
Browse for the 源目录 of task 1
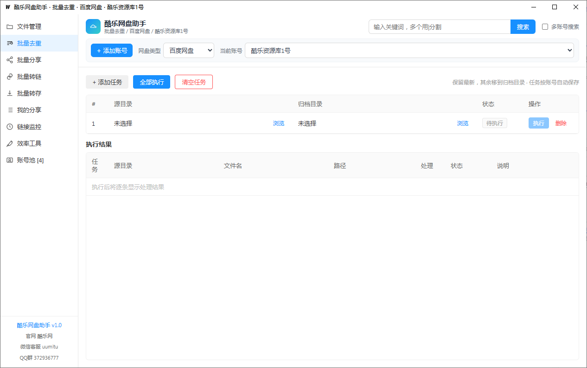coord(279,123)
